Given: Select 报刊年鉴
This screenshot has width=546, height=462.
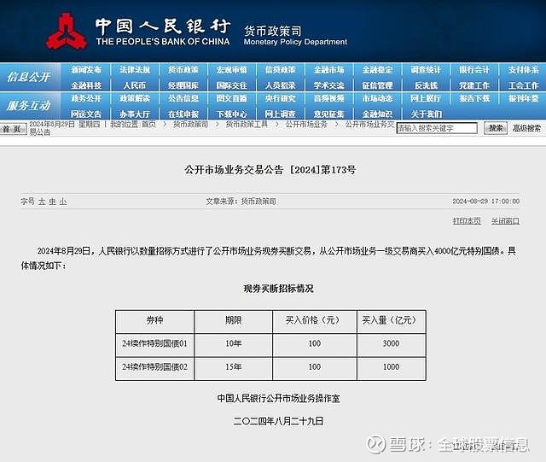Looking at the screenshot, I should 523,99.
